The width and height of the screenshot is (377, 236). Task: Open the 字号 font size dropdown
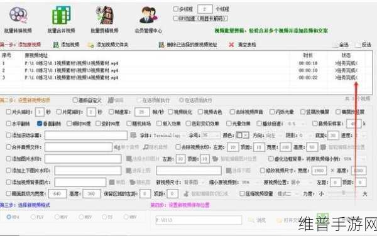point(210,136)
